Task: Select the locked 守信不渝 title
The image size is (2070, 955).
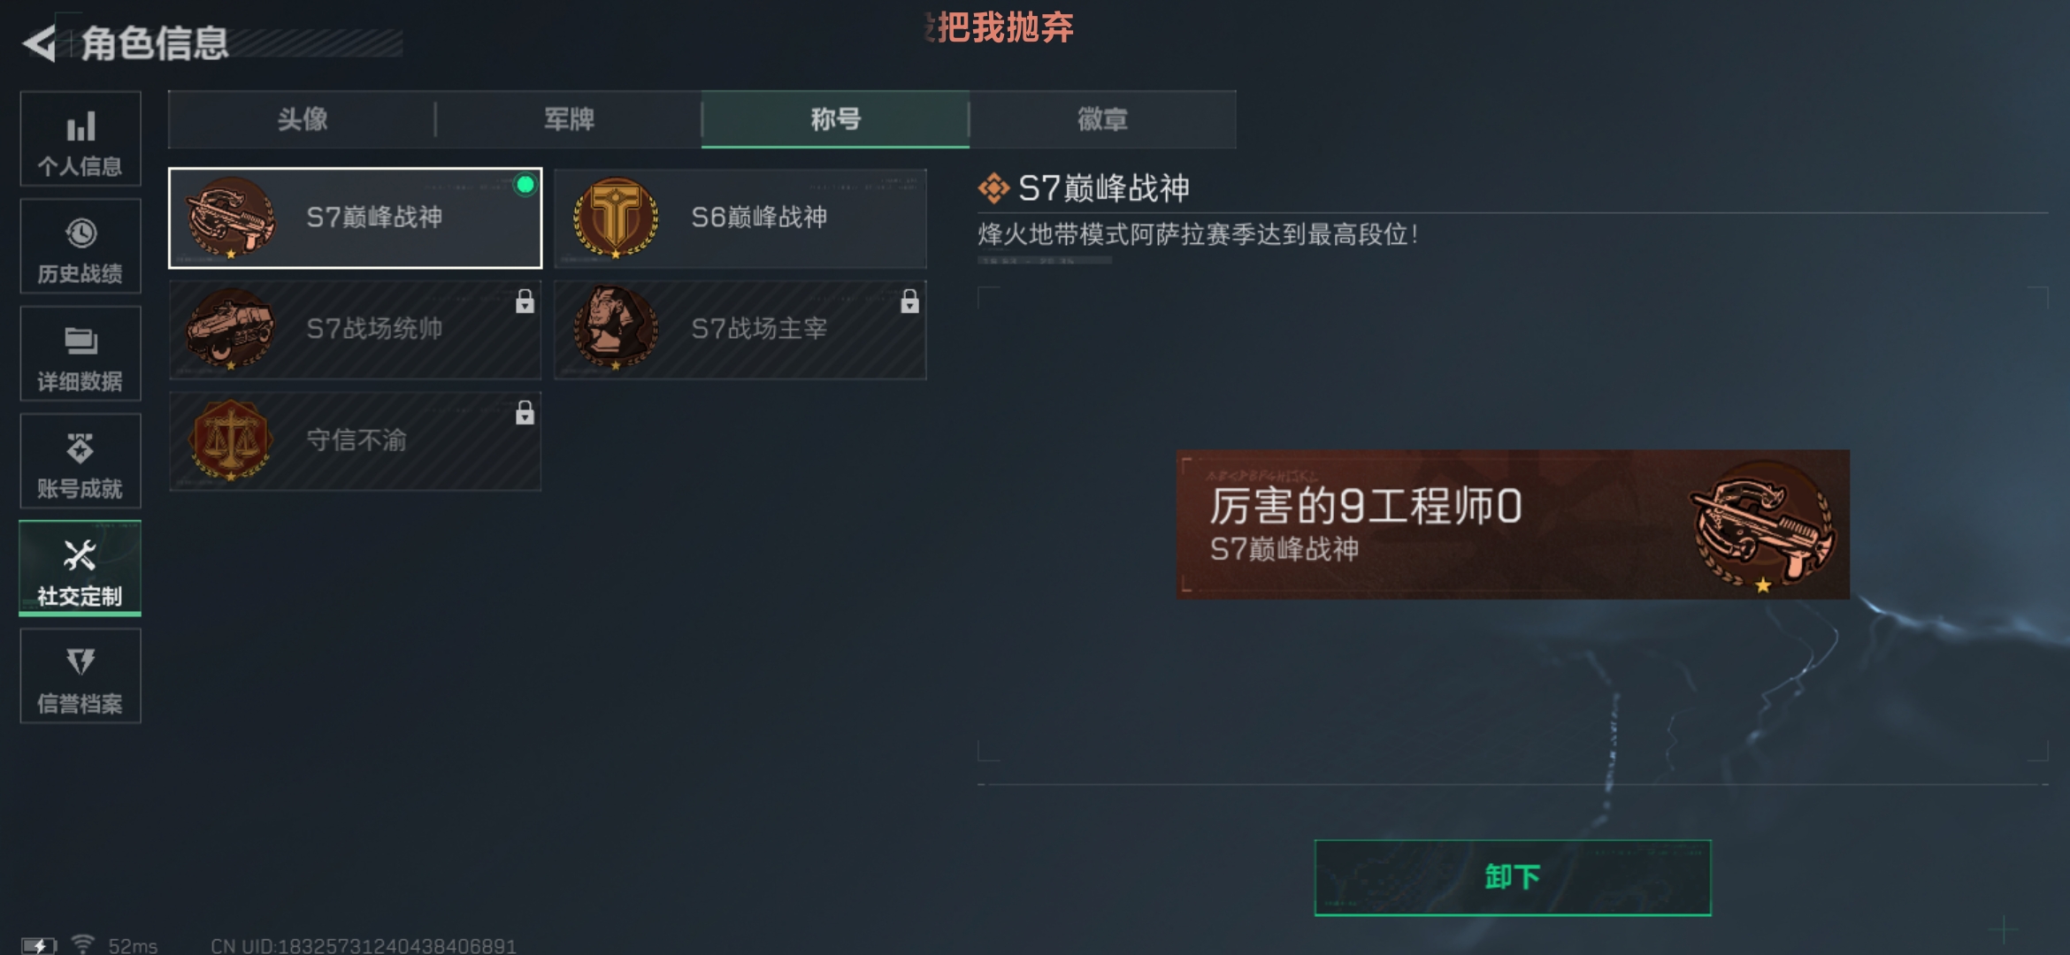Action: (355, 441)
